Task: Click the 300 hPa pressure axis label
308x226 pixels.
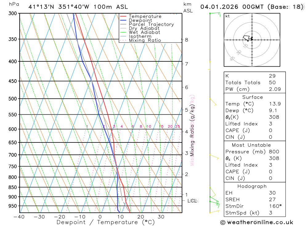Action: [x=13, y=13]
